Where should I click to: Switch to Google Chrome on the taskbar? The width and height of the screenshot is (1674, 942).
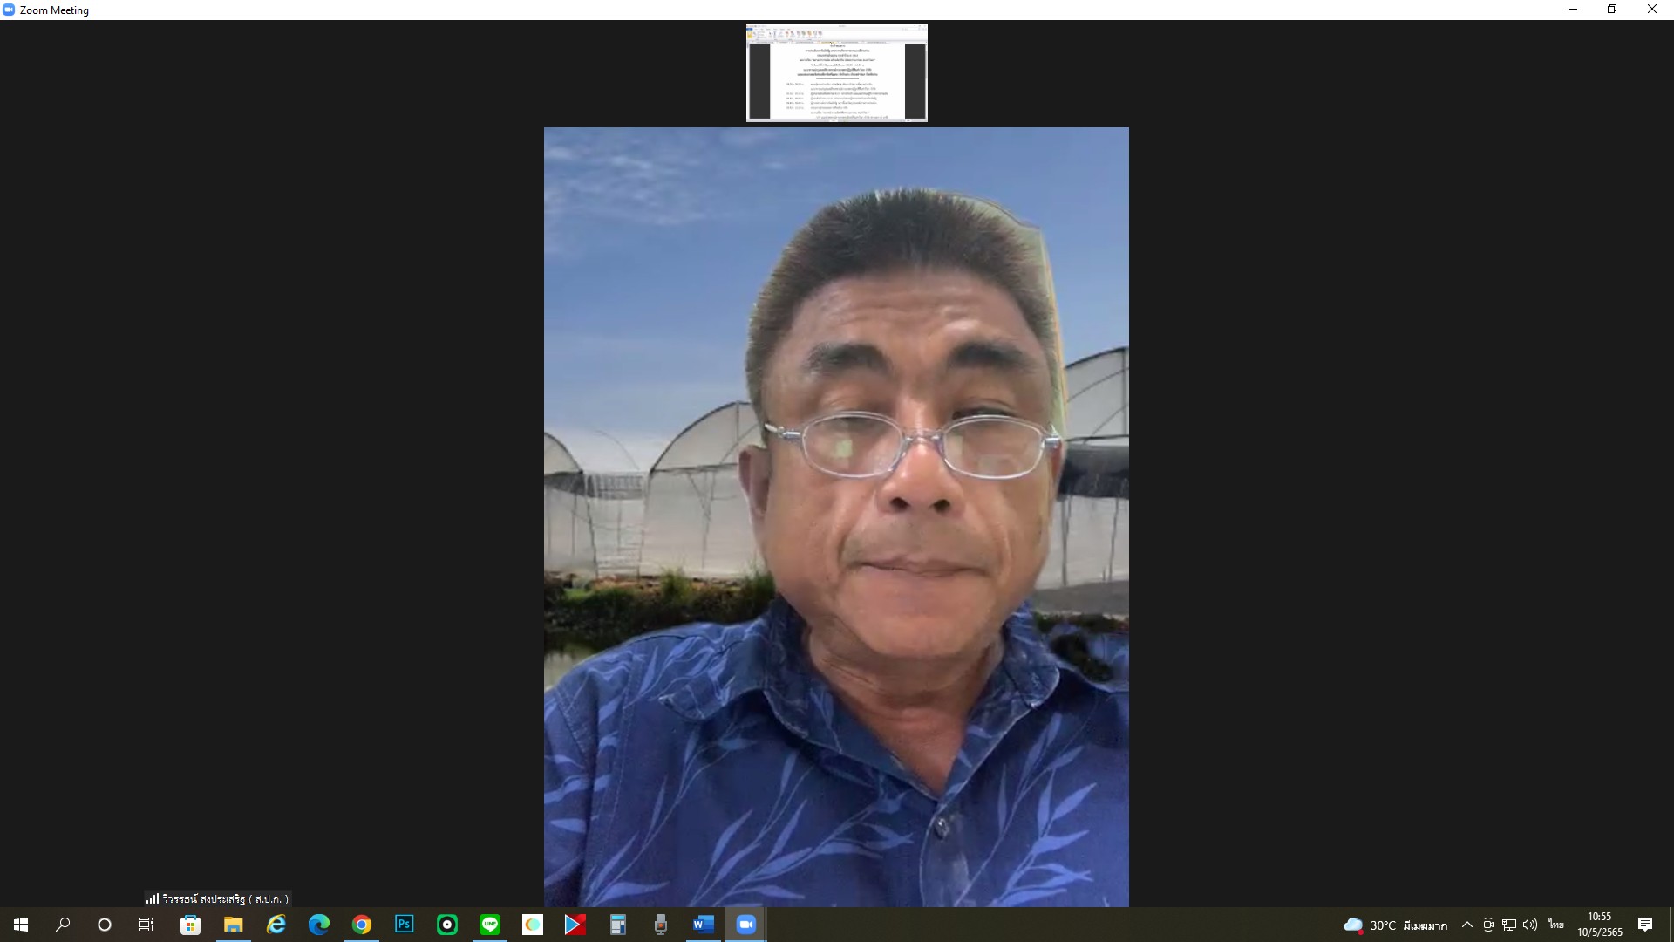tap(361, 925)
